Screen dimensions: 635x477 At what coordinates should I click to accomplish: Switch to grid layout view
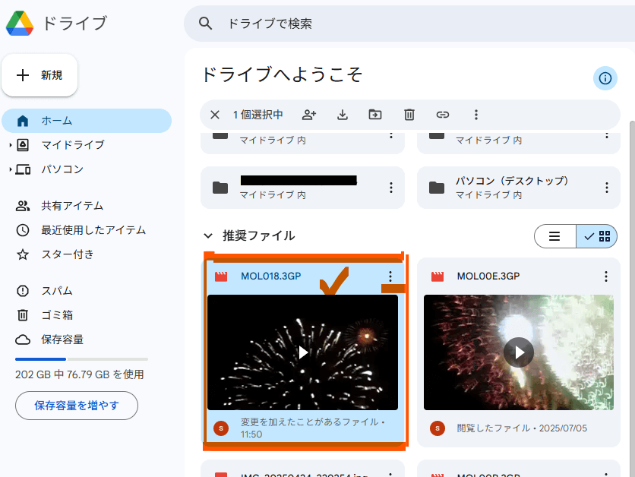(596, 236)
